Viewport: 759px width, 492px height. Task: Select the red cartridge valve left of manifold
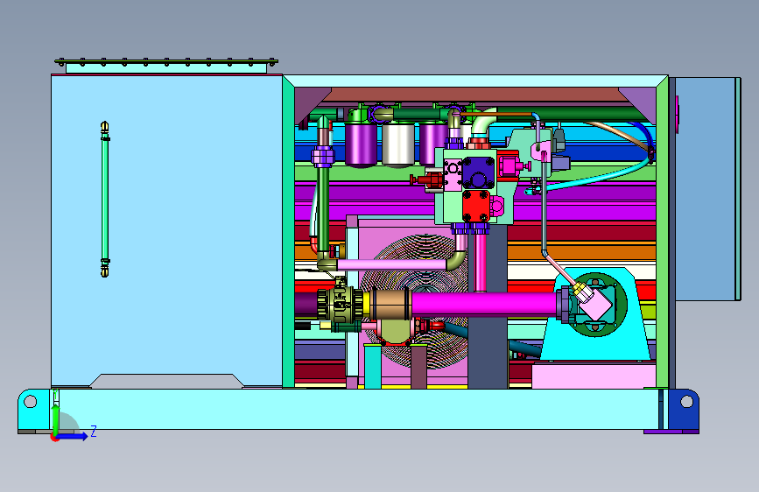click(427, 180)
